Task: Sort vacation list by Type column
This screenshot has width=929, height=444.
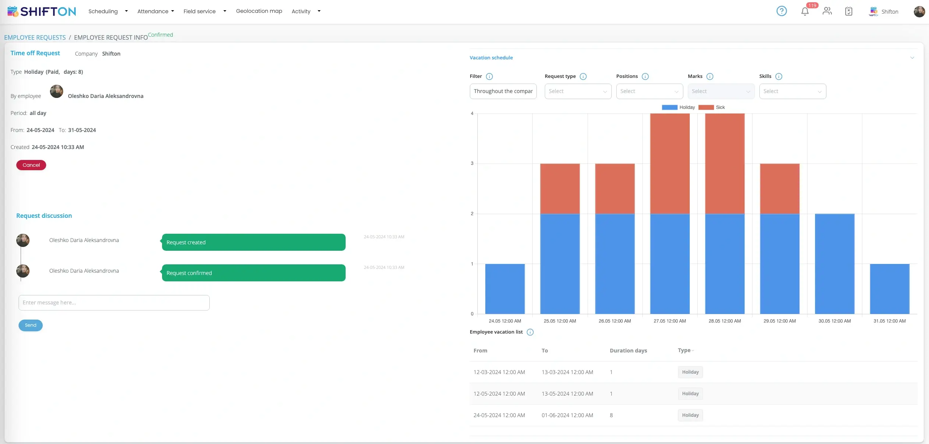Action: pos(686,350)
